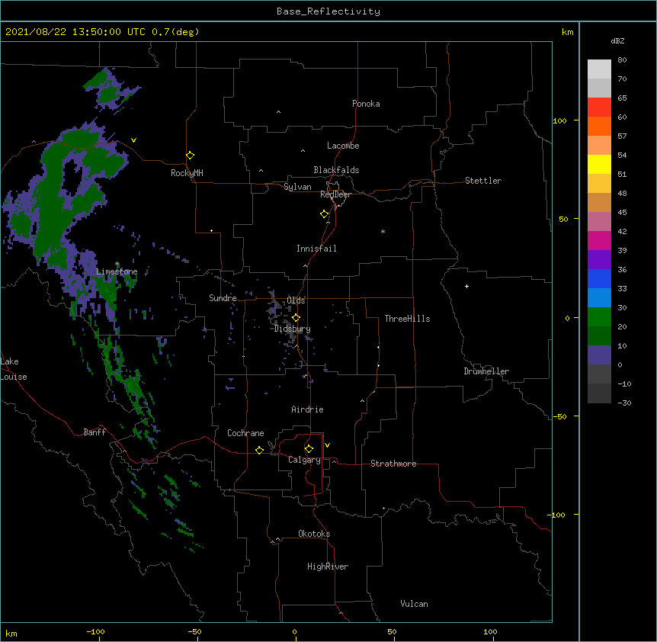Click the asterisk marker above Limestone label
The image size is (657, 642).
pos(117,264)
